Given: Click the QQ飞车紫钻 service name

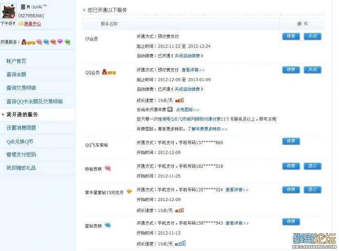Looking at the screenshot, I should (96, 145).
